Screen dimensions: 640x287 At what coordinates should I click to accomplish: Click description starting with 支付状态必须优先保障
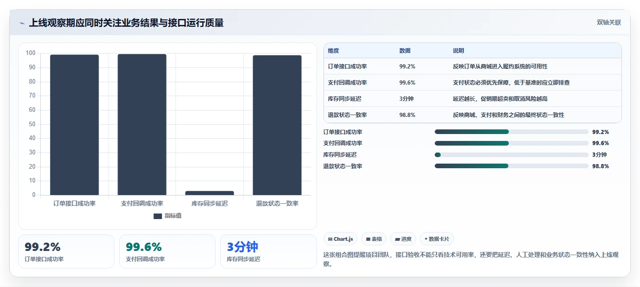pyautogui.click(x=511, y=83)
